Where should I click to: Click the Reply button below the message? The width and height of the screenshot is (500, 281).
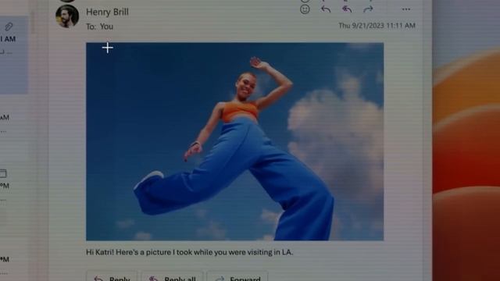(x=112, y=276)
